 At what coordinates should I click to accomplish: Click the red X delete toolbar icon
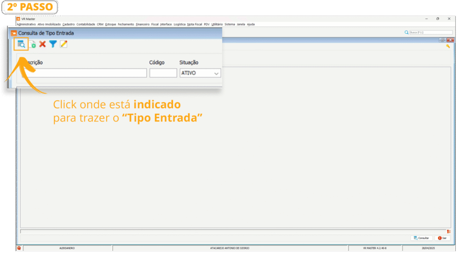coord(43,44)
